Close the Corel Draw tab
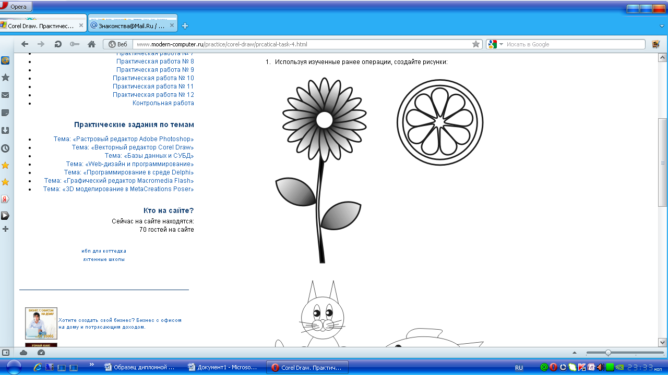 pos(81,26)
